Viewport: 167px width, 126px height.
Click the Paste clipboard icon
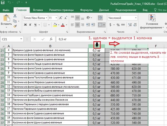[6, 18]
